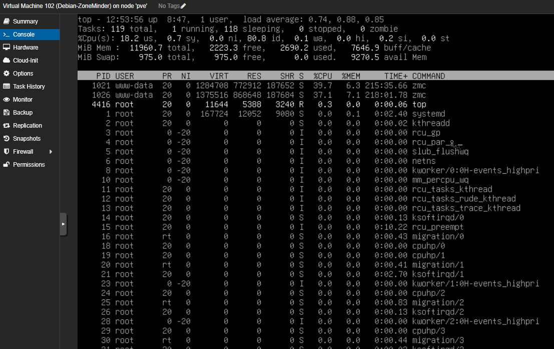Click the Permissions unlock icon
The image size is (554, 349).
pos(7,165)
